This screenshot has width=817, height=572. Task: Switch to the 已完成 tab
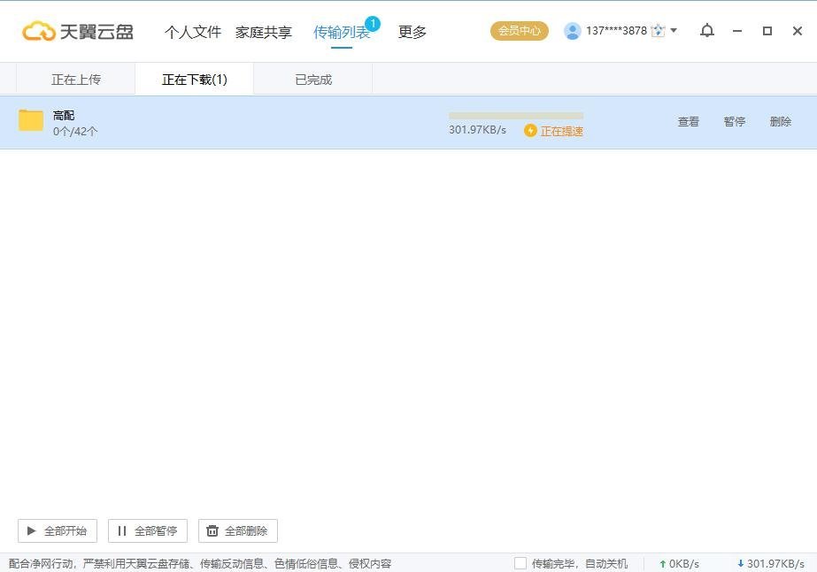coord(313,80)
